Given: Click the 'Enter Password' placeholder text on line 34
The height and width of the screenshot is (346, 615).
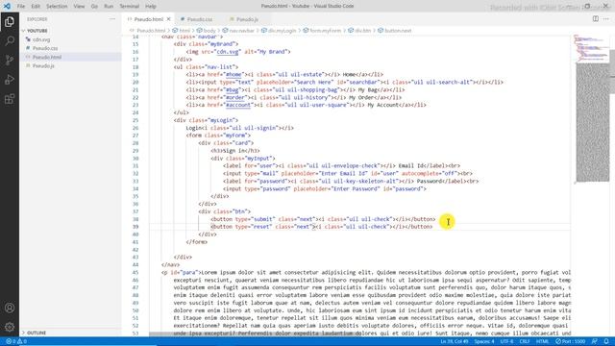Looking at the screenshot, I should point(357,188).
